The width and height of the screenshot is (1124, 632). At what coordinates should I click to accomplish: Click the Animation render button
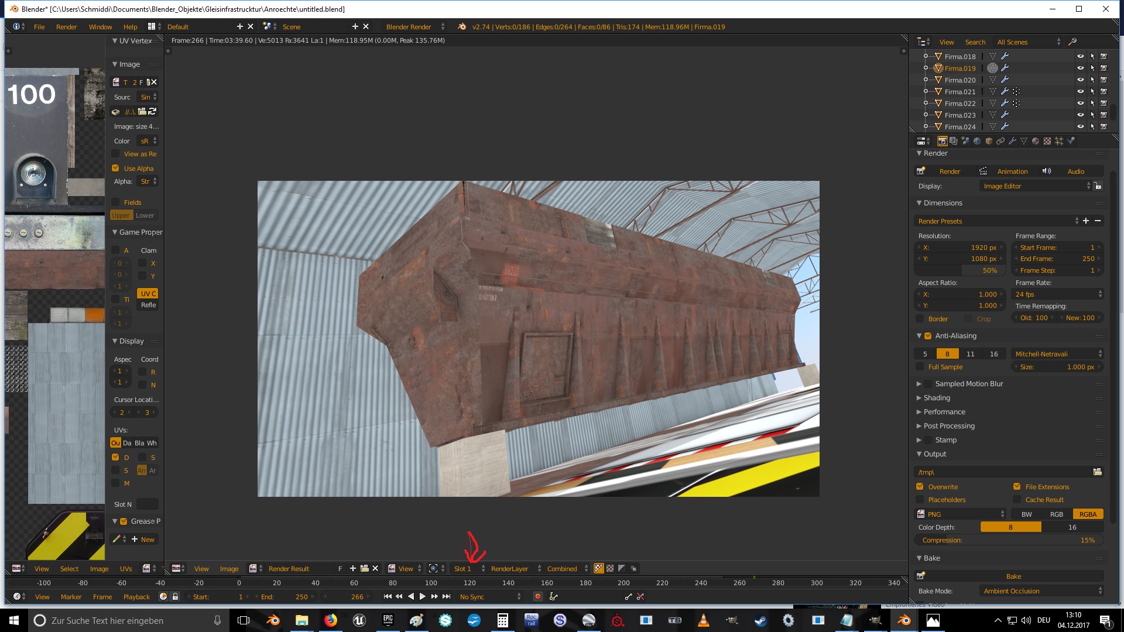1012,171
